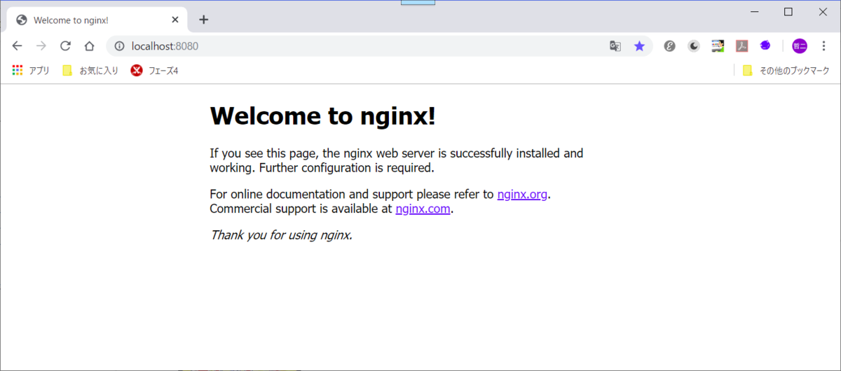Viewport: 841px width, 371px height.
Task: Reload the localhost page
Action: pyautogui.click(x=65, y=46)
